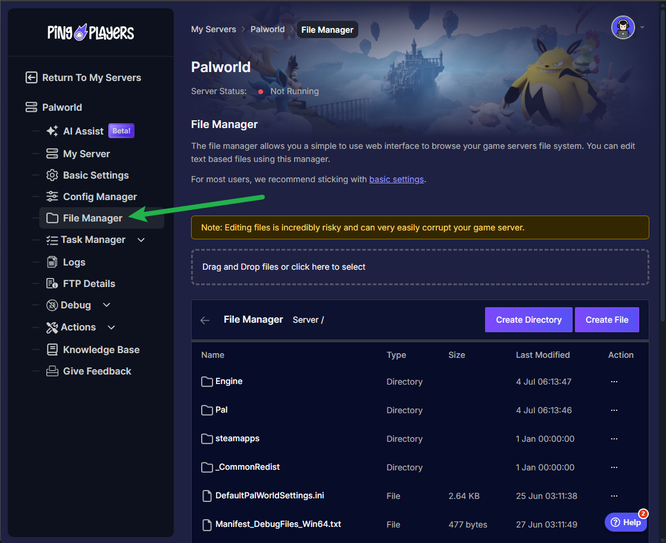Open Manifest_DebugFiles_Win64.txt file name
The height and width of the screenshot is (543, 666).
(x=278, y=524)
